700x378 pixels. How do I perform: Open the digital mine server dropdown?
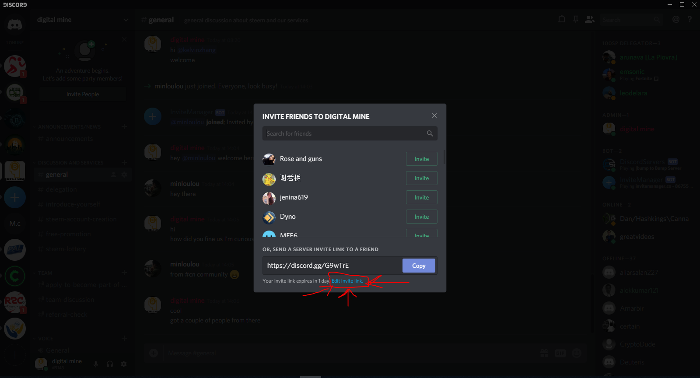pos(126,20)
